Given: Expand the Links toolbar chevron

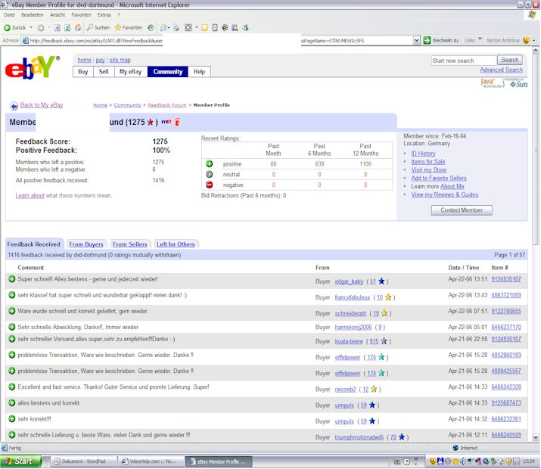Looking at the screenshot, I should [480, 39].
